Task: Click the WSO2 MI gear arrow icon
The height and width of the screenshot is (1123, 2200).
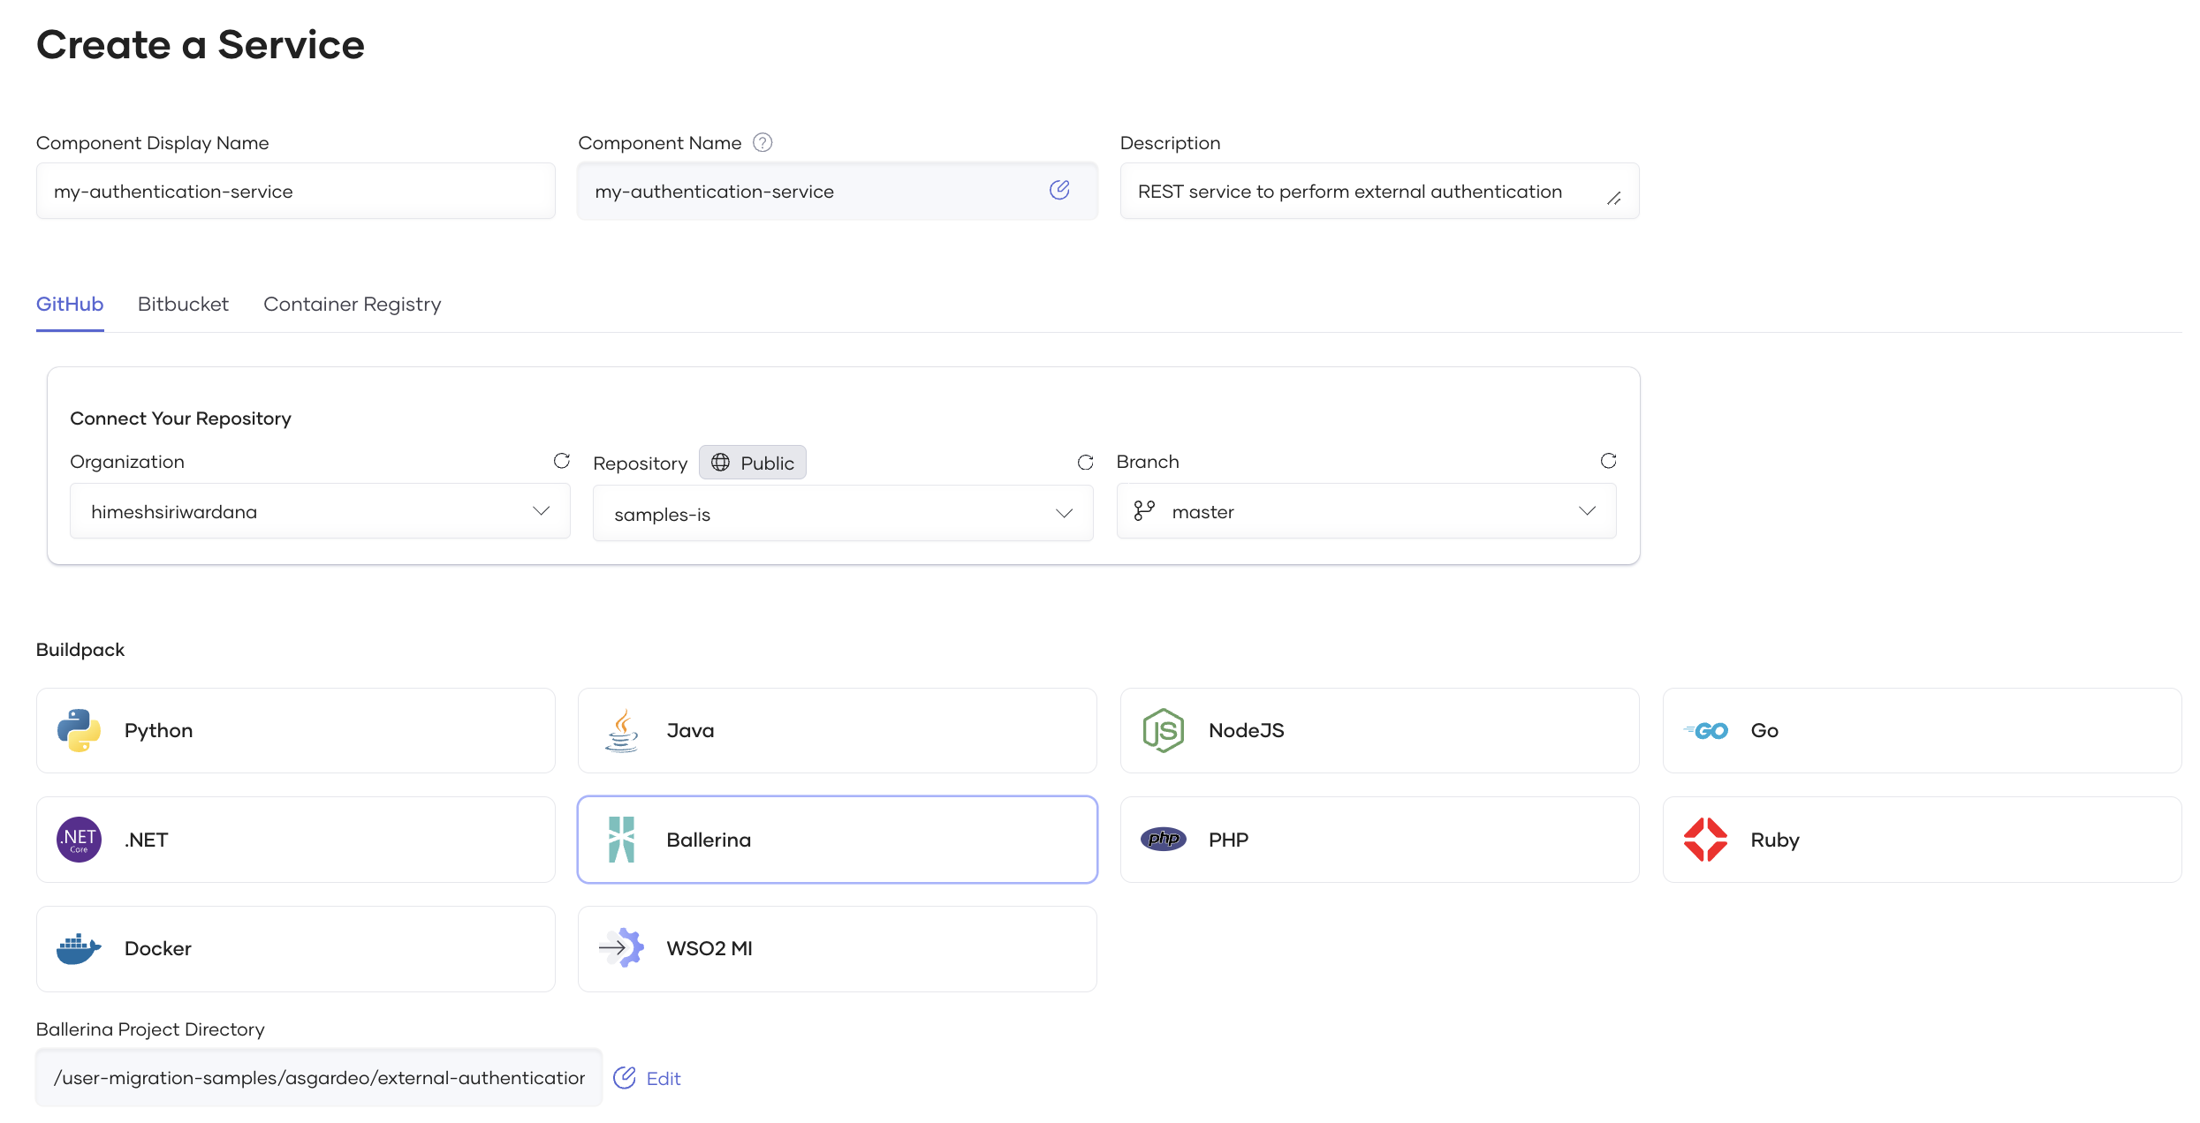Action: pos(621,948)
